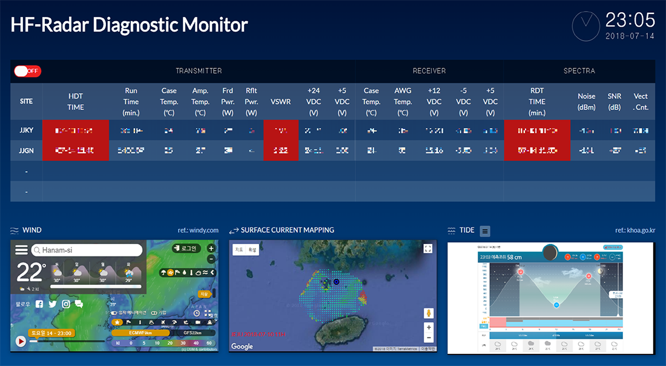This screenshot has width=666, height=366.
Task: Switch on the red OFF toggle
Action: 28,71
